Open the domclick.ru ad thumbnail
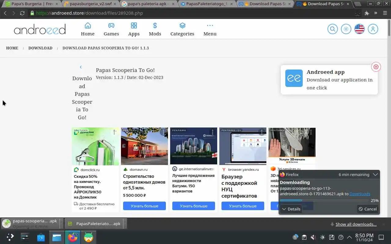This screenshot has height=244, width=391. (95, 146)
